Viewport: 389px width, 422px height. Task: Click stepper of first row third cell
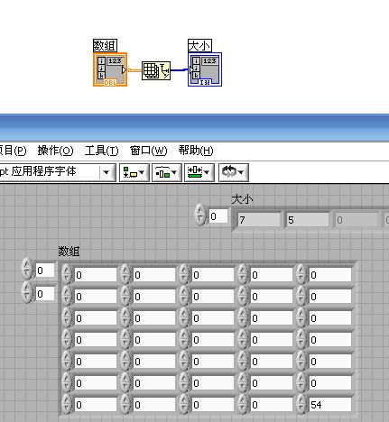(184, 274)
